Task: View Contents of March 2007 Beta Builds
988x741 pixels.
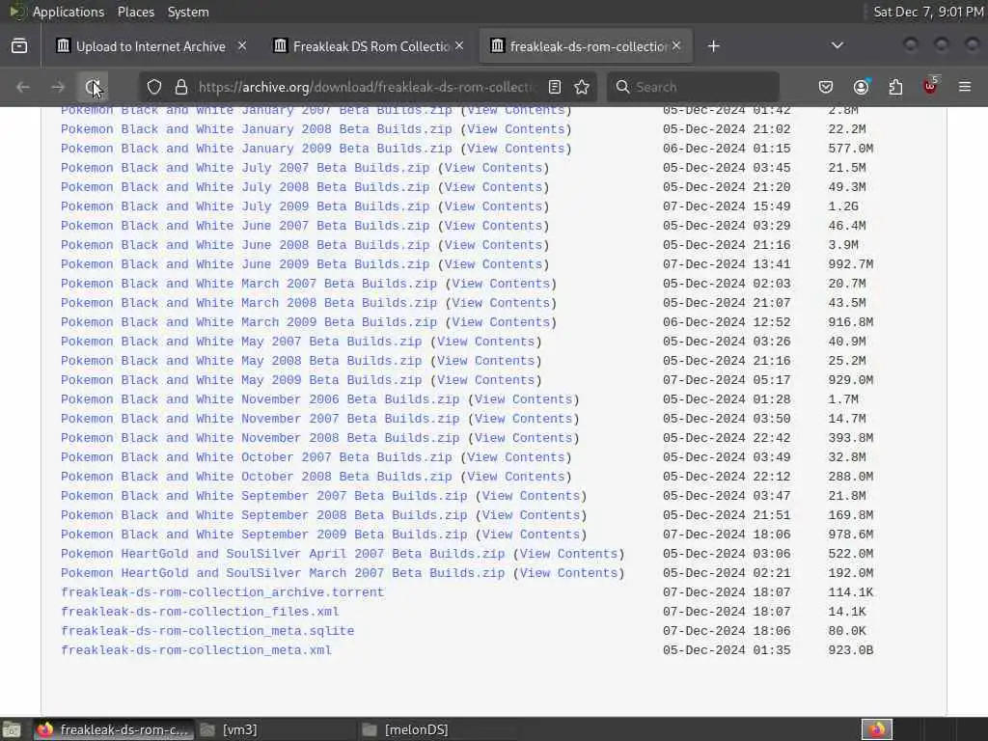Action: pyautogui.click(x=501, y=284)
